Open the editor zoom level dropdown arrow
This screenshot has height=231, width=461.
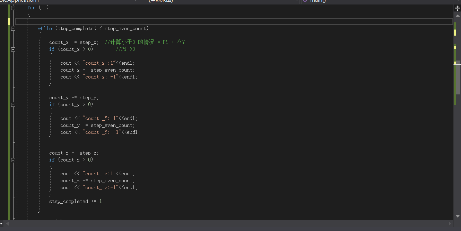click(2, 224)
